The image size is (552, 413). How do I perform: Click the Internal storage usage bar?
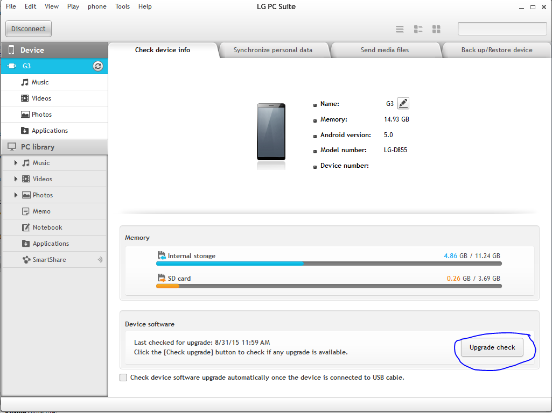329,264
